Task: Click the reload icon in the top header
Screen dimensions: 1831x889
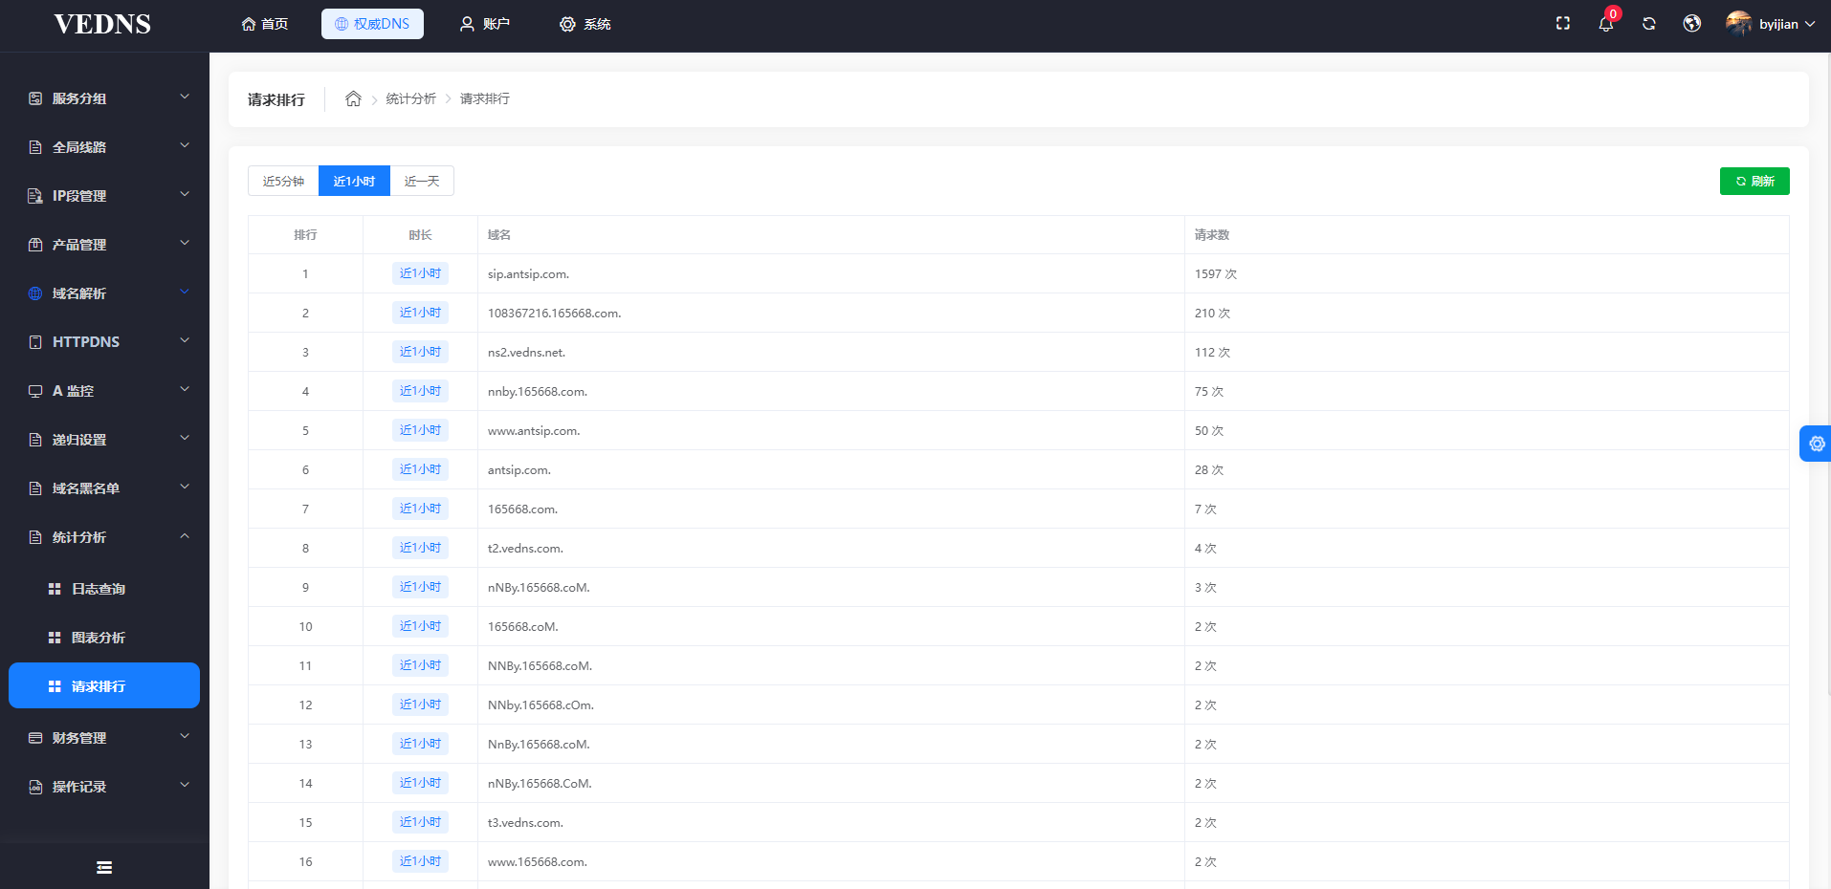Action: pos(1649,24)
